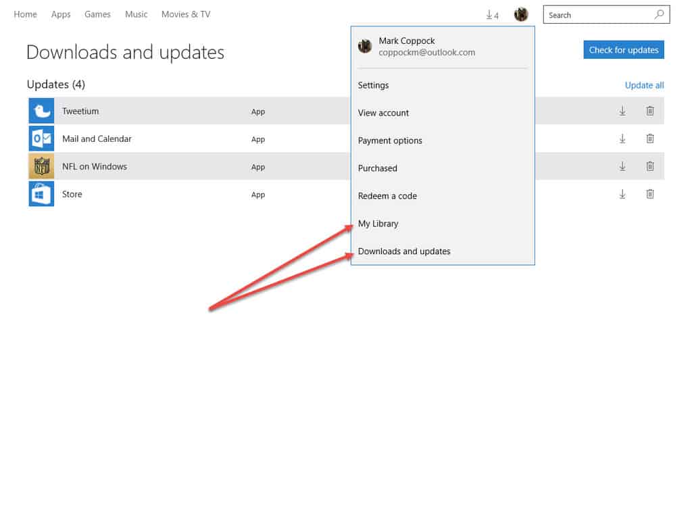Click the Updates (4) section heading
The height and width of the screenshot is (519, 692).
click(x=56, y=84)
